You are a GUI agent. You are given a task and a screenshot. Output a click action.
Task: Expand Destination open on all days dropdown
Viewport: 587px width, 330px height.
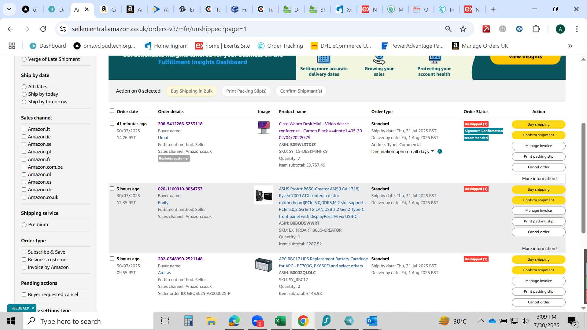[x=402, y=152]
